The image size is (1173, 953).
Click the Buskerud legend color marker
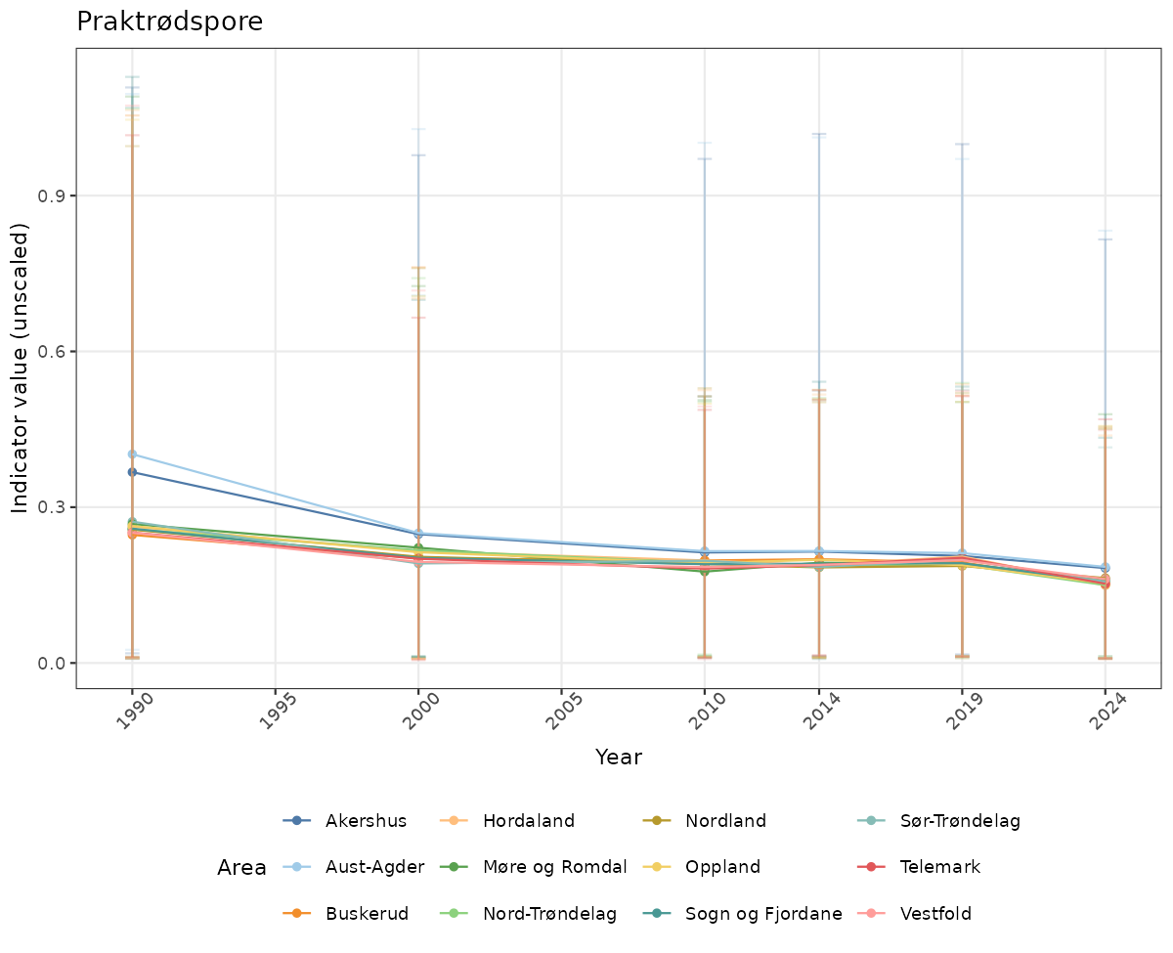pos(297,914)
